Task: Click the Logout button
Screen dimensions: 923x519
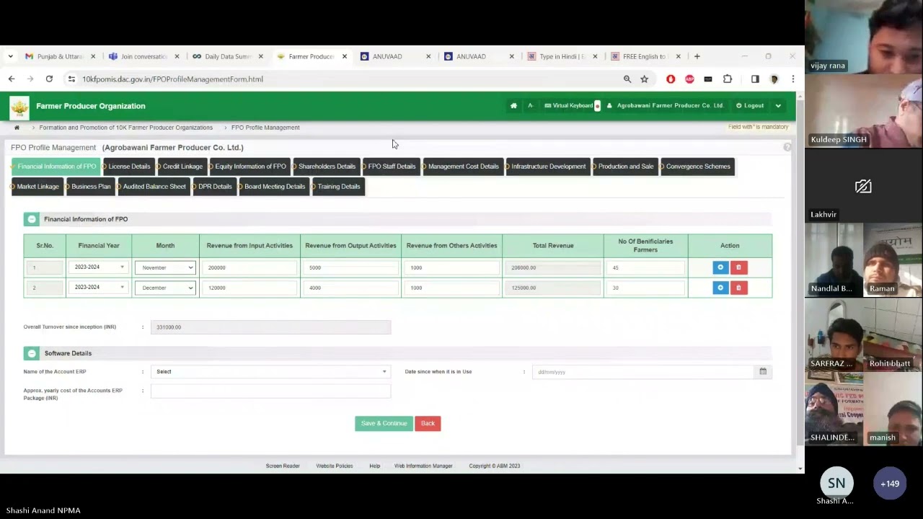Action: tap(750, 106)
